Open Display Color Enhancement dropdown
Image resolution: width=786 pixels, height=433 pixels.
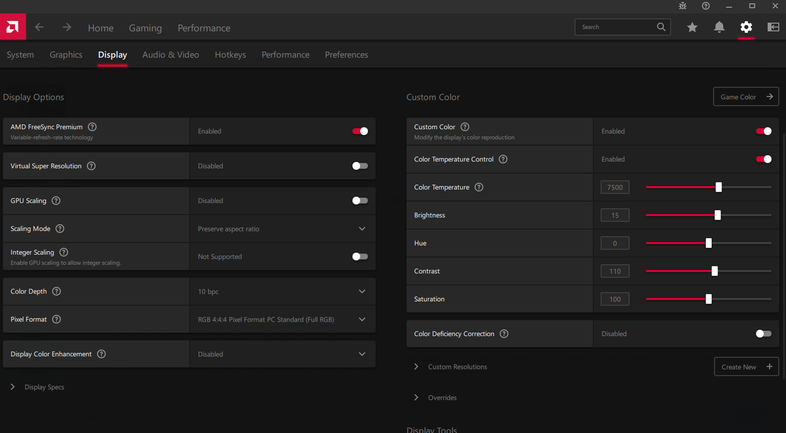point(282,354)
